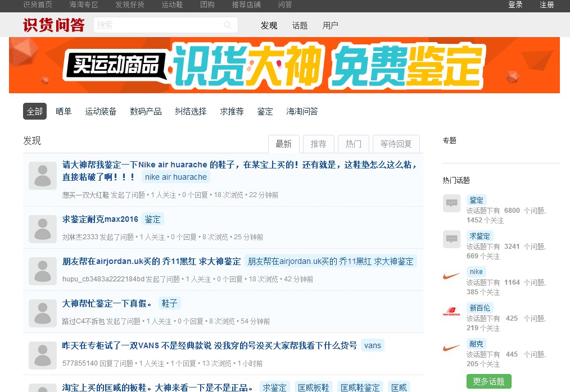Image resolution: width=570 pixels, height=392 pixels.
Task: Click the 匡威鞋鉴定 tag
Action: coord(360,388)
